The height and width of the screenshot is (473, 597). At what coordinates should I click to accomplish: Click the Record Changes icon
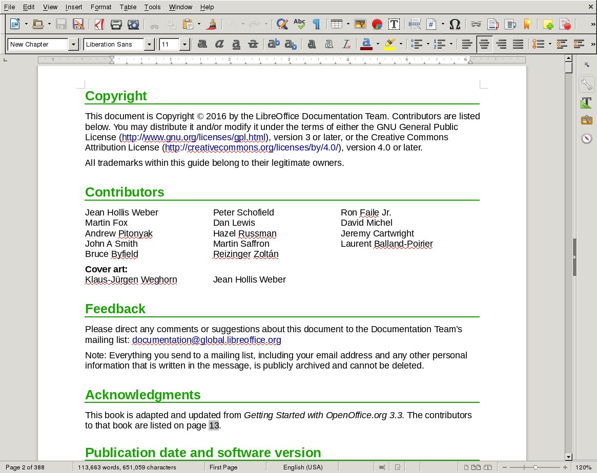click(565, 24)
